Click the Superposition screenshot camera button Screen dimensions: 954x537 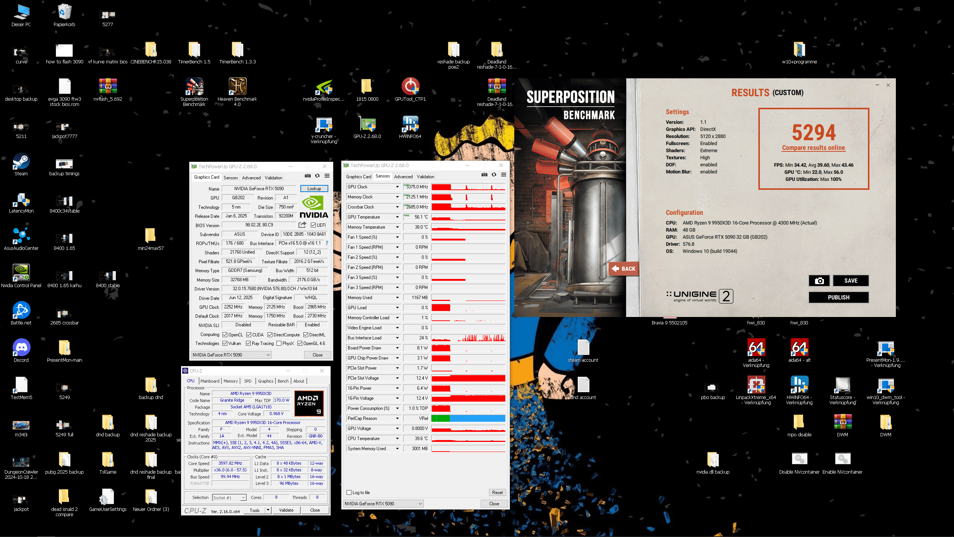point(819,281)
